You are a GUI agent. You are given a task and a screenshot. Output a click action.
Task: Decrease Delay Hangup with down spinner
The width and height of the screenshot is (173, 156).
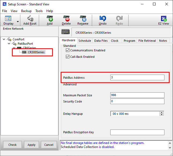(x=161, y=115)
